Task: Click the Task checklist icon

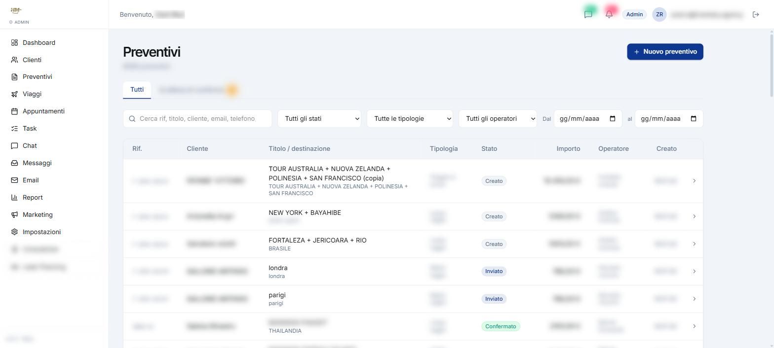Action: click(x=14, y=129)
